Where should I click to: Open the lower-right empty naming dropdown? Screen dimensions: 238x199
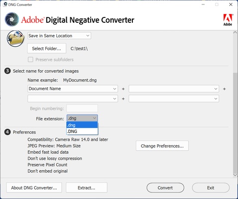[174, 99]
